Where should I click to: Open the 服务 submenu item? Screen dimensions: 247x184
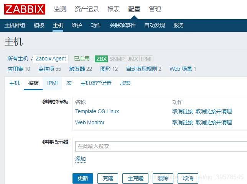(x=179, y=25)
